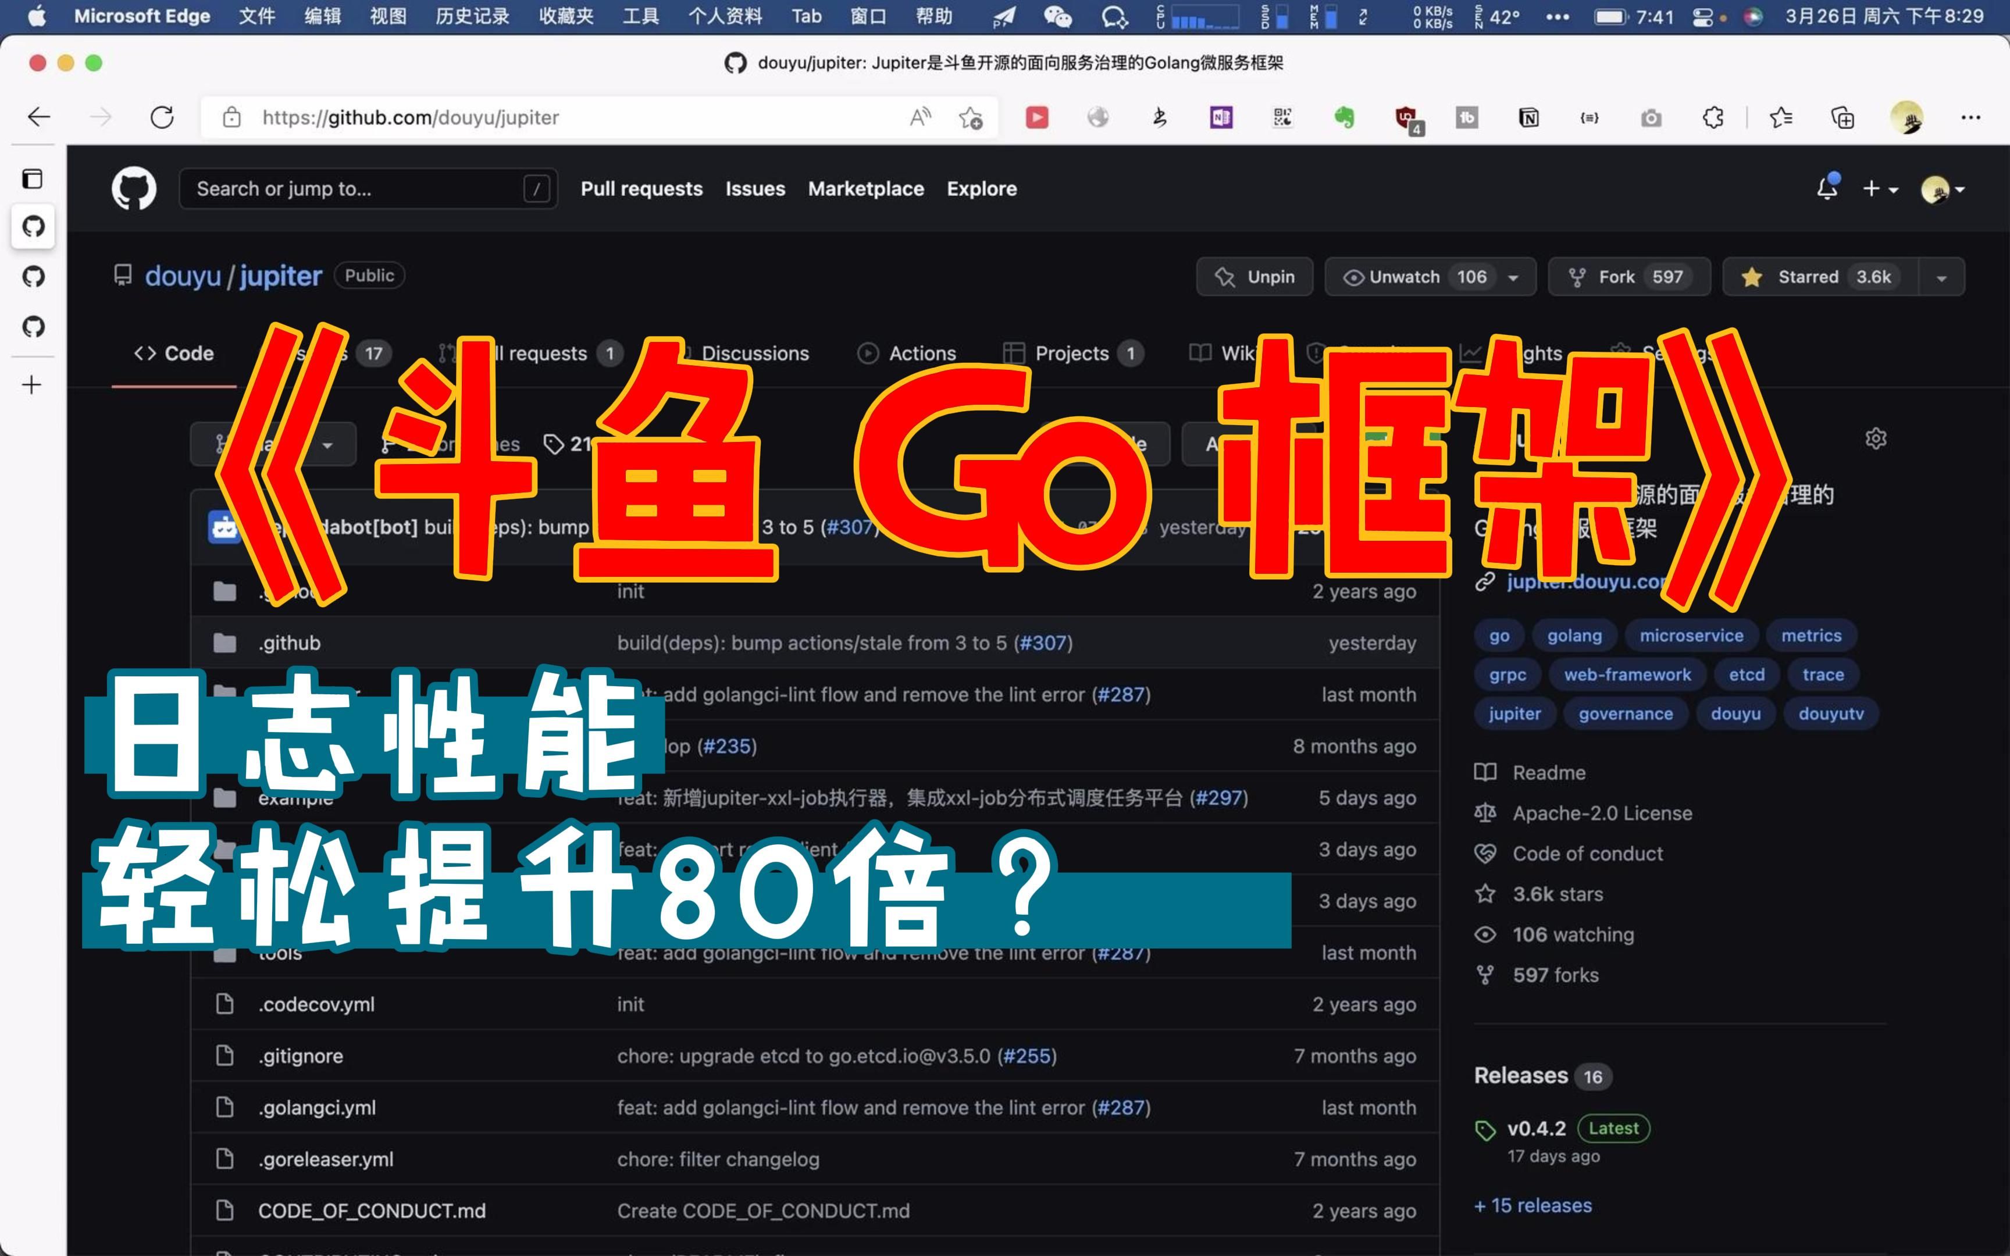
Task: Open CODE_OF_CONDUCT.md file
Action: tap(371, 1211)
